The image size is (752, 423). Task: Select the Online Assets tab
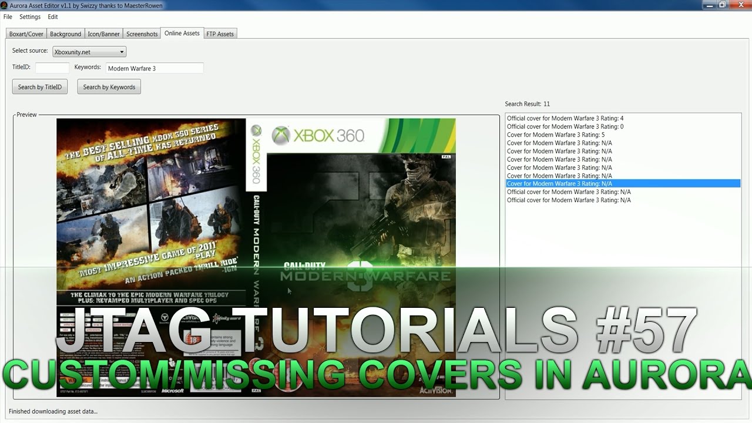pos(182,33)
